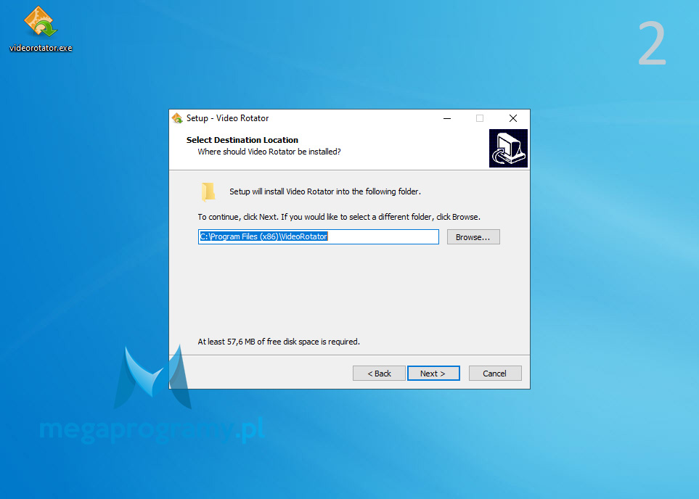Click Browse to choose a different folder

tap(473, 237)
